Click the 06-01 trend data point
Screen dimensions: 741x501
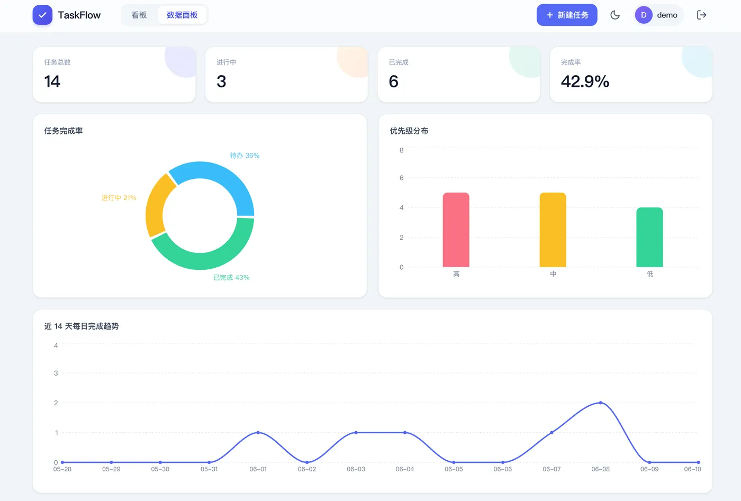(x=258, y=433)
